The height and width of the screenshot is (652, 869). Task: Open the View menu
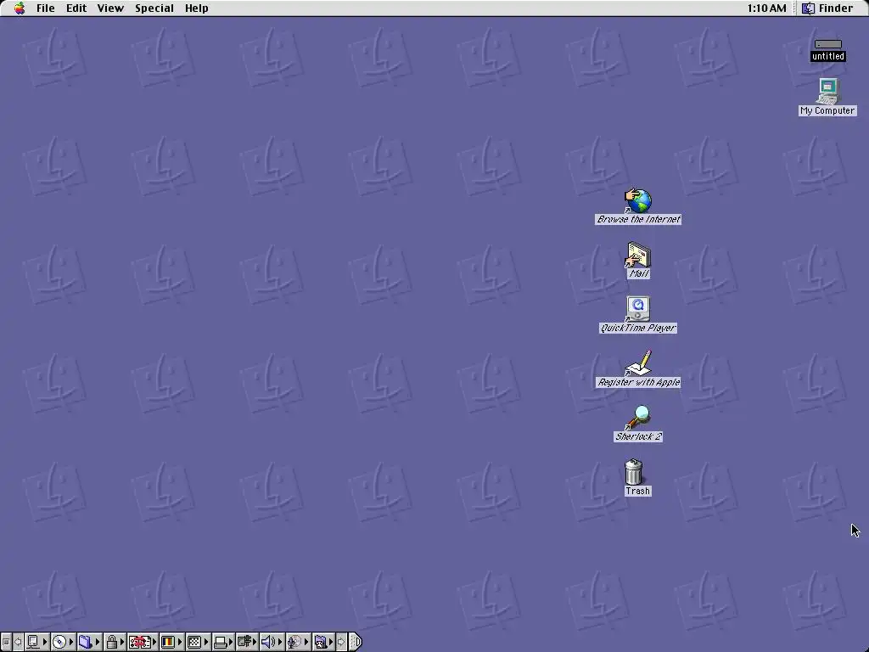click(110, 8)
